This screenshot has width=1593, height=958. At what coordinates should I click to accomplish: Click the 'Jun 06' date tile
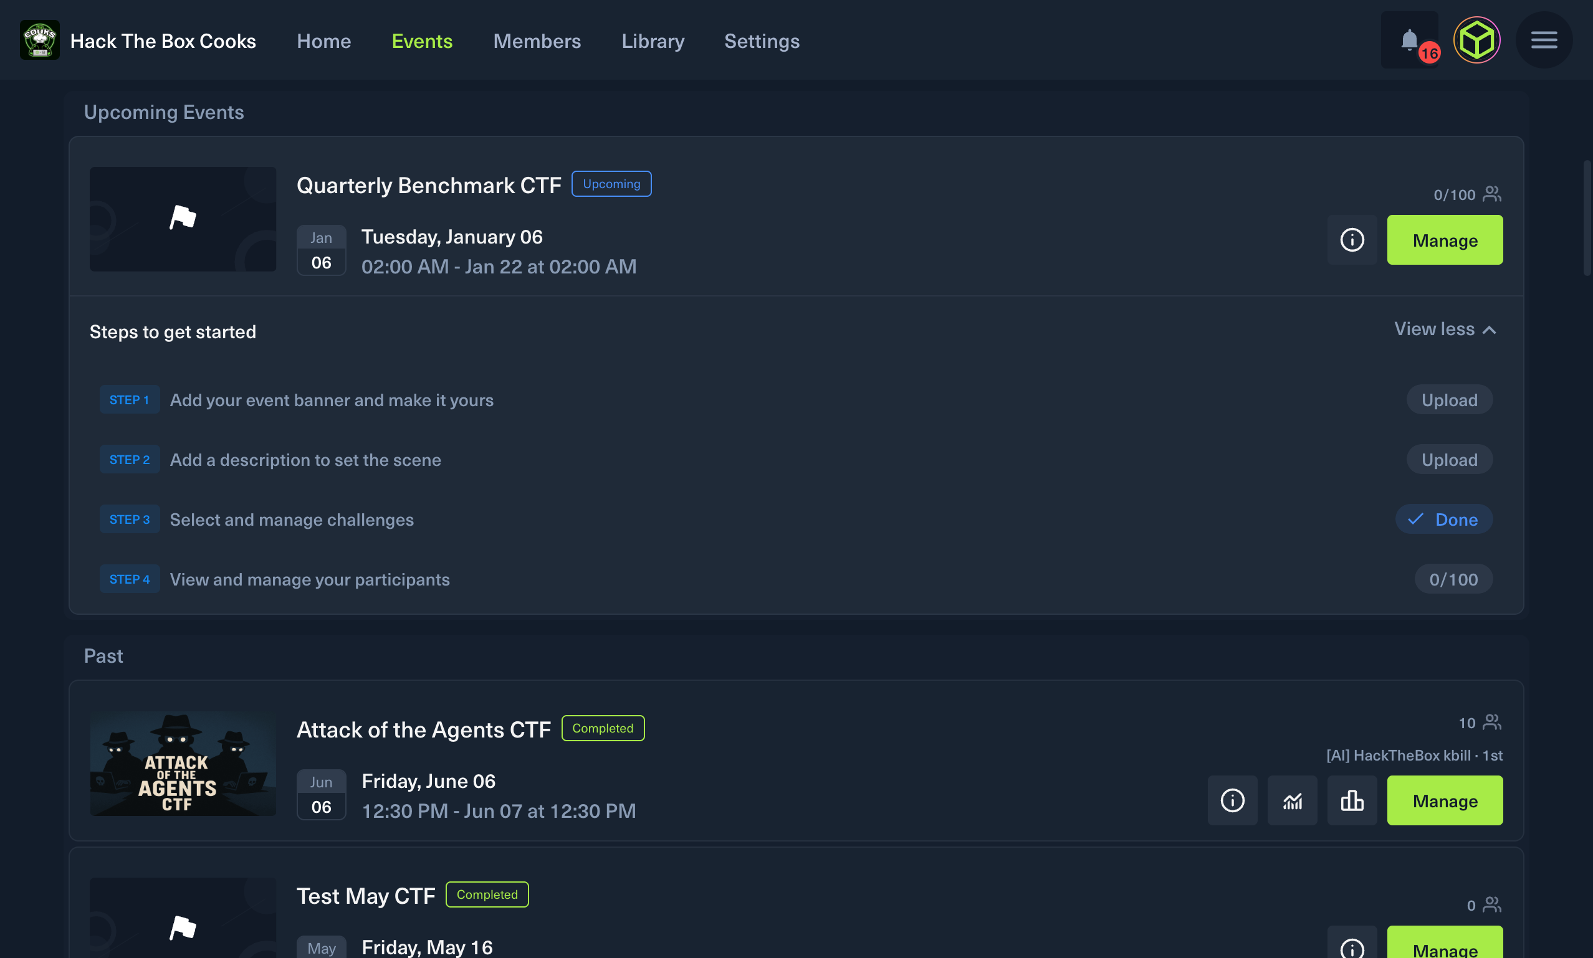(321, 795)
